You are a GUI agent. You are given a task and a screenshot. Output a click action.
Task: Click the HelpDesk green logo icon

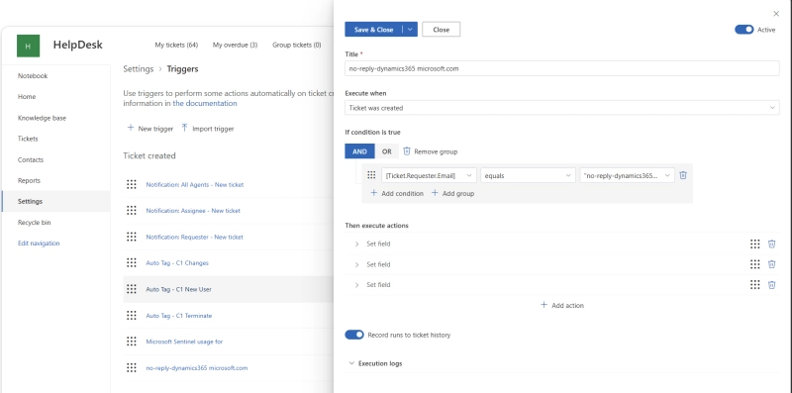tap(28, 46)
